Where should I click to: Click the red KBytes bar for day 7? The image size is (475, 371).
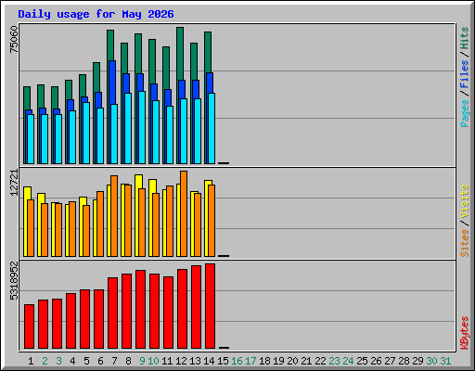point(112,313)
